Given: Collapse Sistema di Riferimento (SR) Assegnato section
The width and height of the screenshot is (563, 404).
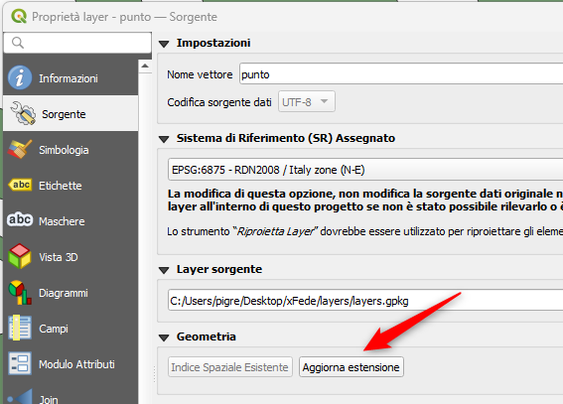Looking at the screenshot, I should pos(164,139).
